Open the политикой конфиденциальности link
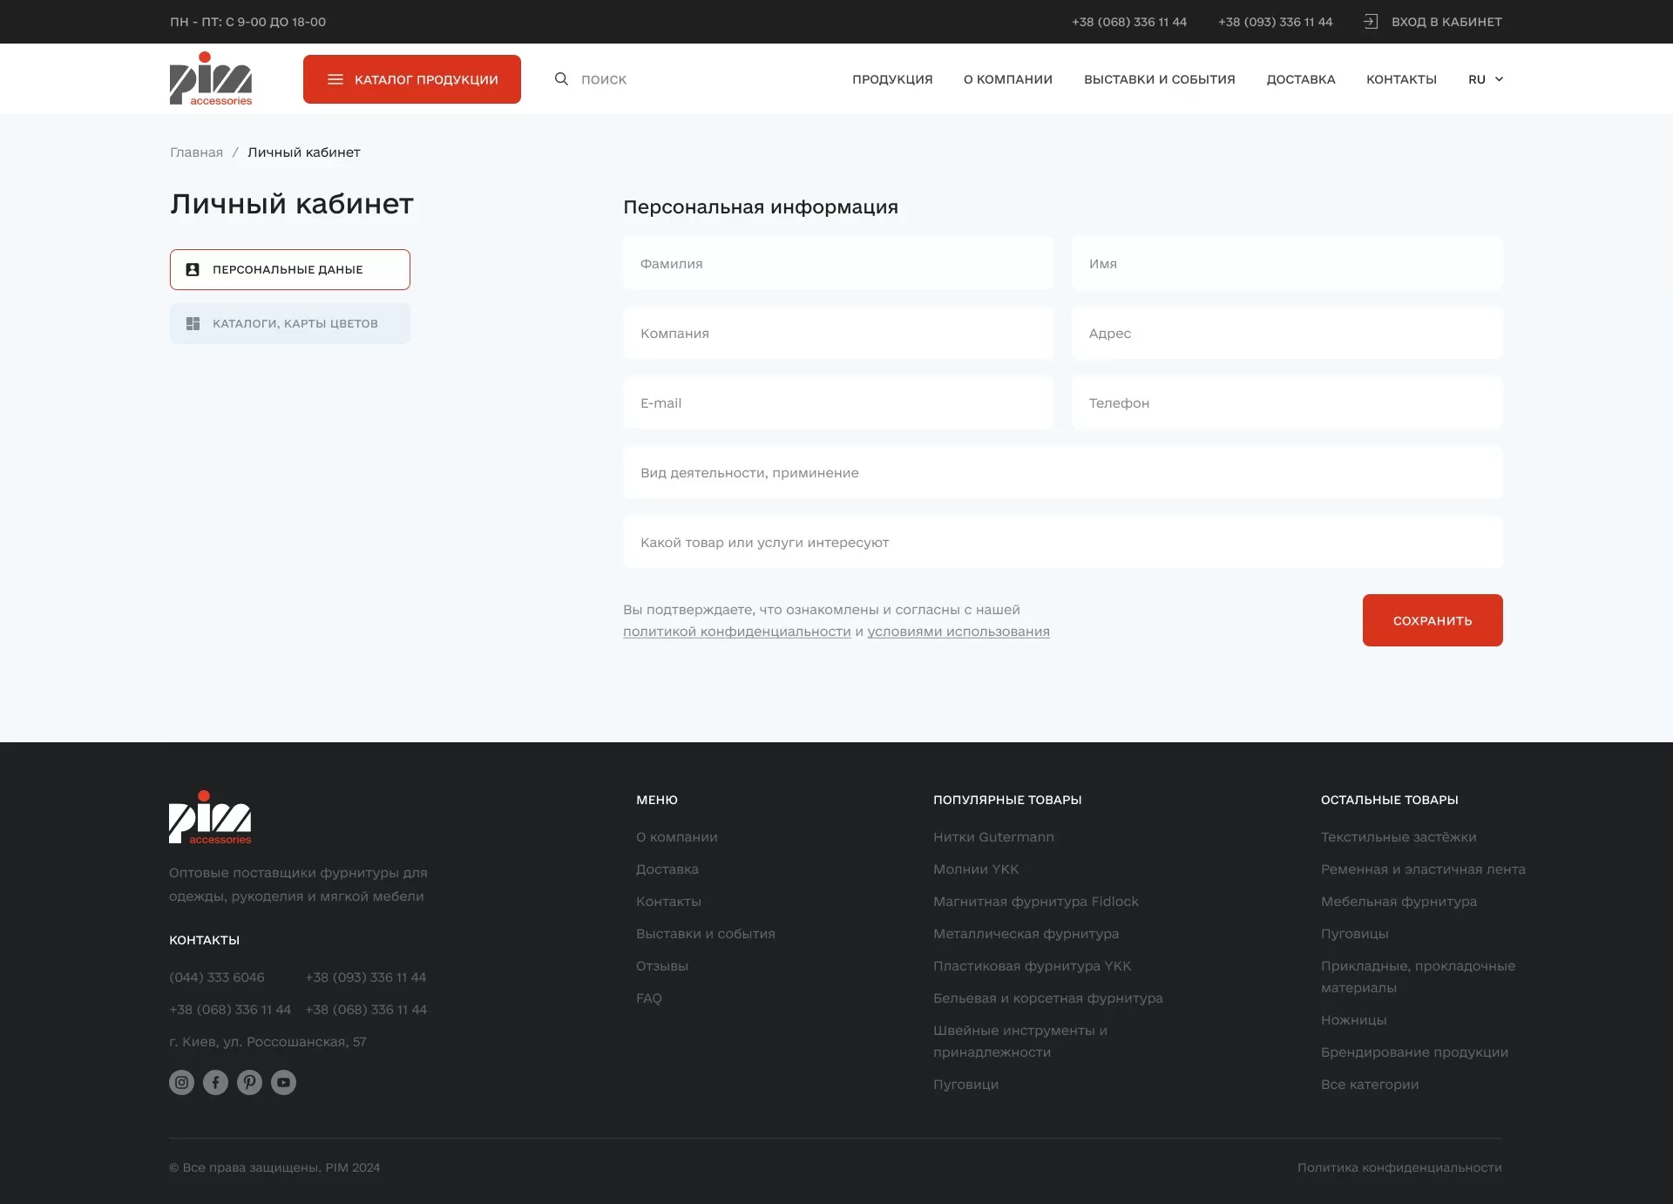The width and height of the screenshot is (1673, 1204). click(736, 632)
